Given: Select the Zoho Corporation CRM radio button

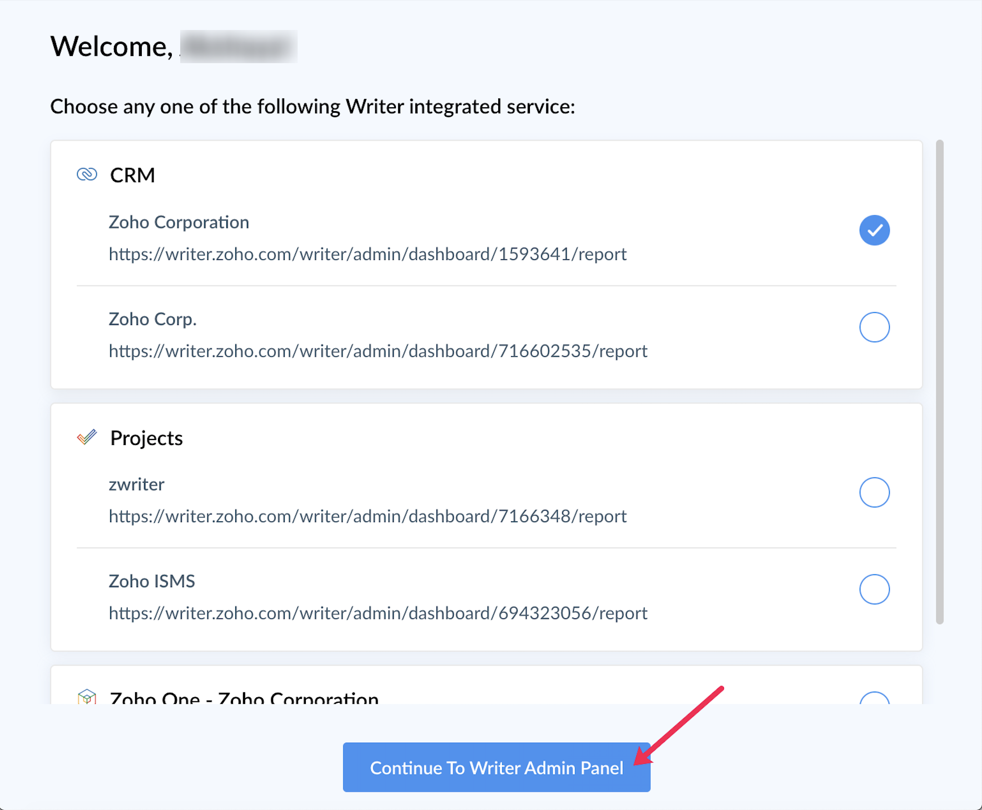Looking at the screenshot, I should 874,230.
